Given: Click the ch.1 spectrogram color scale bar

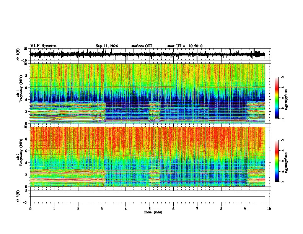Looking at the screenshot, I should tap(277, 98).
